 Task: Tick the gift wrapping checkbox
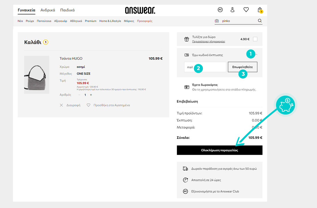(x=255, y=39)
